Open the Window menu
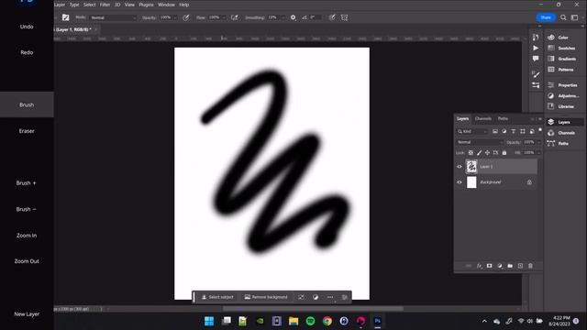Image resolution: width=587 pixels, height=330 pixels. 166,5
